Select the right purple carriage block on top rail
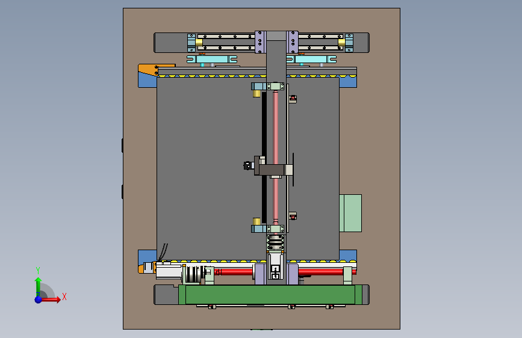This screenshot has height=338, width=522. tap(292, 42)
